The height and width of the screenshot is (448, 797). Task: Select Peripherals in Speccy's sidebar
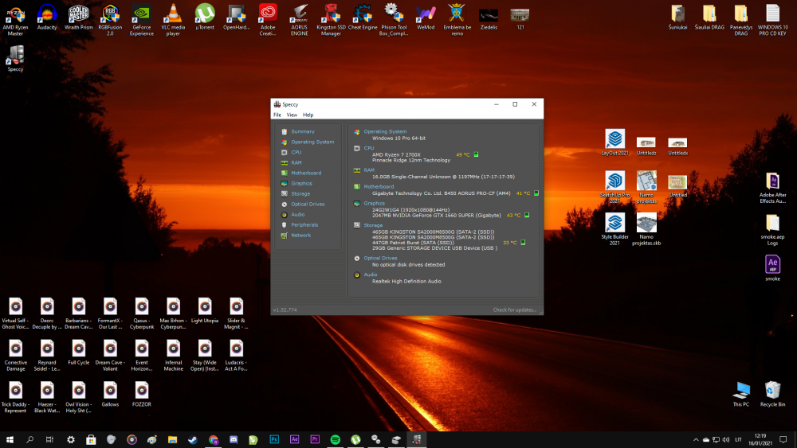tap(304, 224)
